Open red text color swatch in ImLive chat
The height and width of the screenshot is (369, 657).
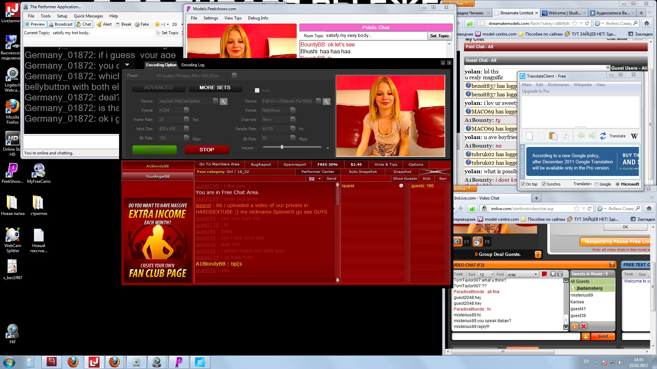(544, 274)
